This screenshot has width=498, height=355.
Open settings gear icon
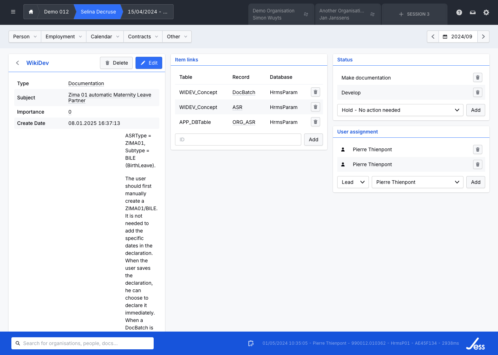tap(486, 12)
